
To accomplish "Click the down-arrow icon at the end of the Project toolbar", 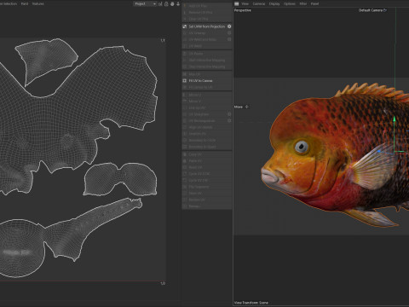I will (x=178, y=3).
